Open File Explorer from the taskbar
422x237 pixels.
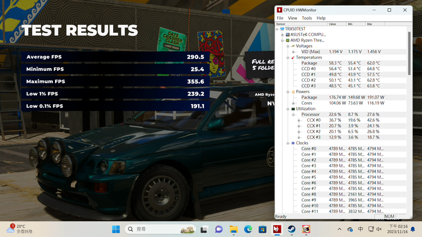tap(233, 229)
